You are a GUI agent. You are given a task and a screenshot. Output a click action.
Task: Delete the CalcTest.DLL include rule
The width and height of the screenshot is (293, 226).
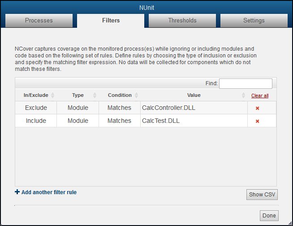point(257,121)
